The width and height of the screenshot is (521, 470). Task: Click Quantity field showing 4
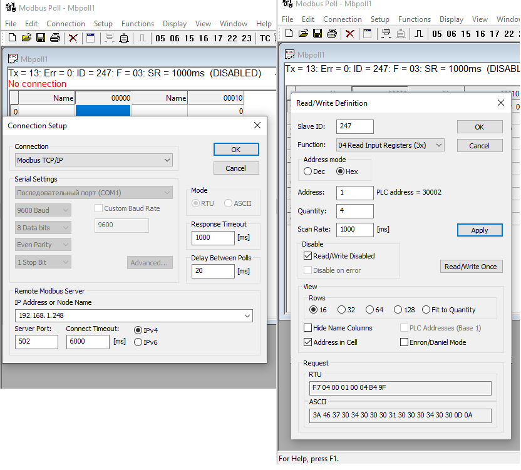(355, 211)
